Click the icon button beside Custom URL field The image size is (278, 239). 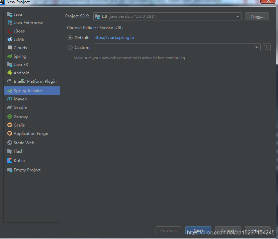[267, 47]
